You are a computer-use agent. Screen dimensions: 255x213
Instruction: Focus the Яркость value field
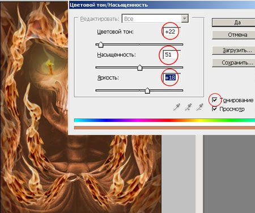(172, 77)
